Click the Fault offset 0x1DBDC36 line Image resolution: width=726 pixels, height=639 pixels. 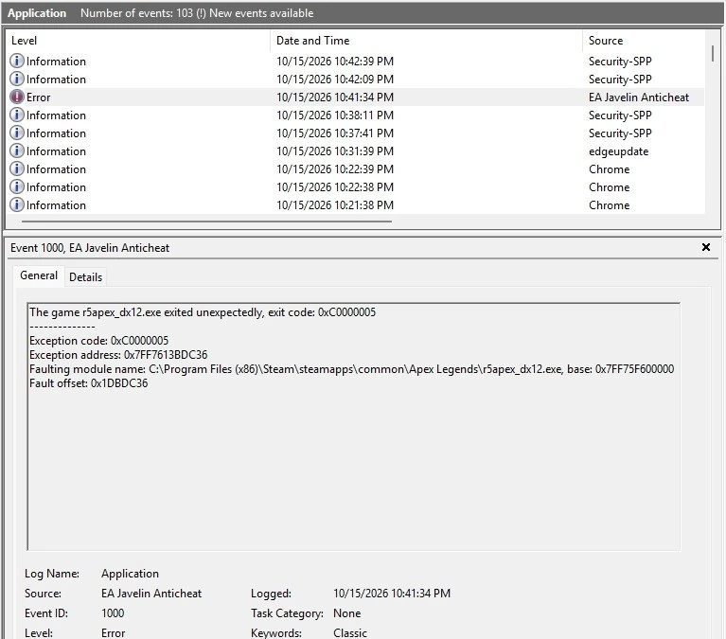point(88,383)
